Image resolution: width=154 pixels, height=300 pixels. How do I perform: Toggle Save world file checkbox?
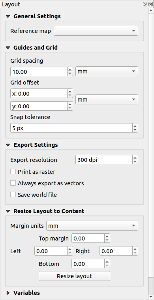tap(13, 194)
